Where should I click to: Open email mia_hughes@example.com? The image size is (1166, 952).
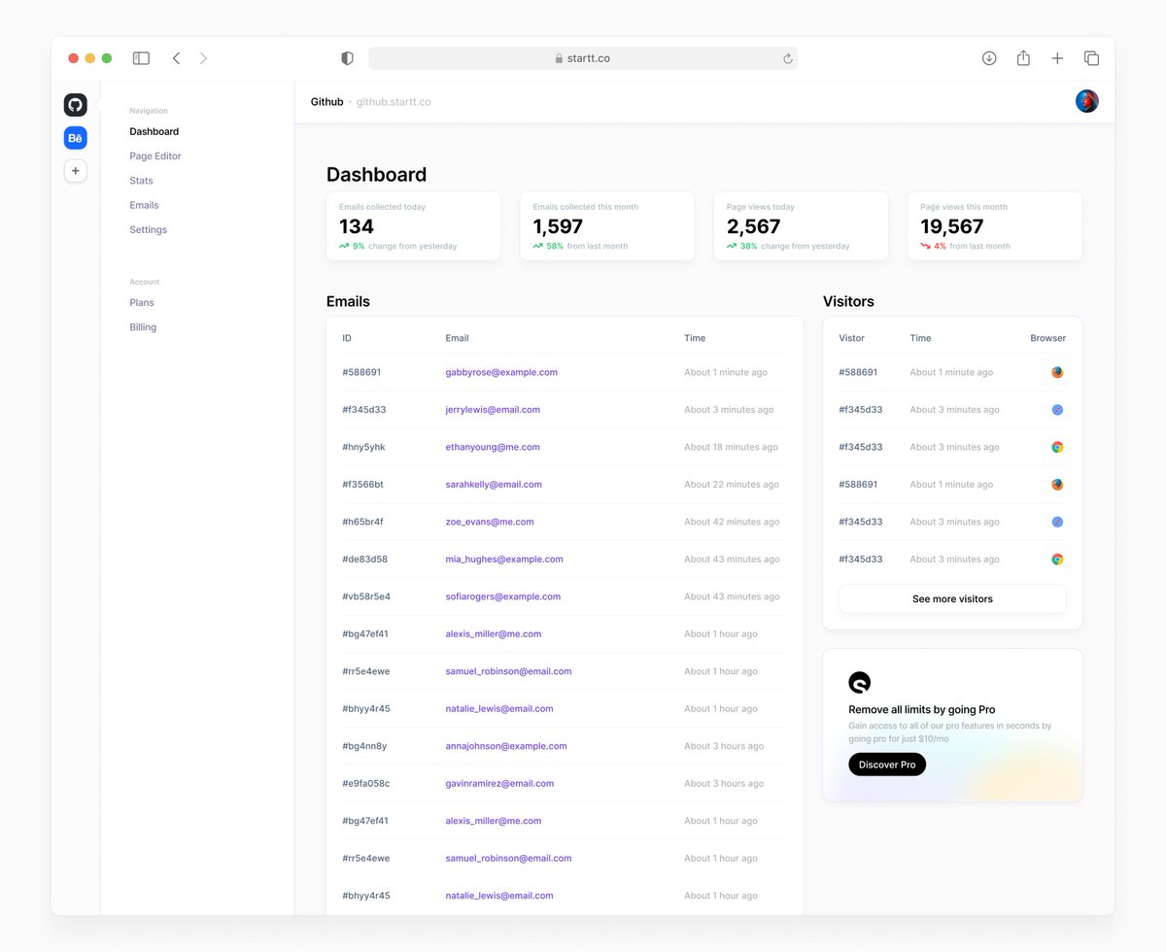coord(504,560)
